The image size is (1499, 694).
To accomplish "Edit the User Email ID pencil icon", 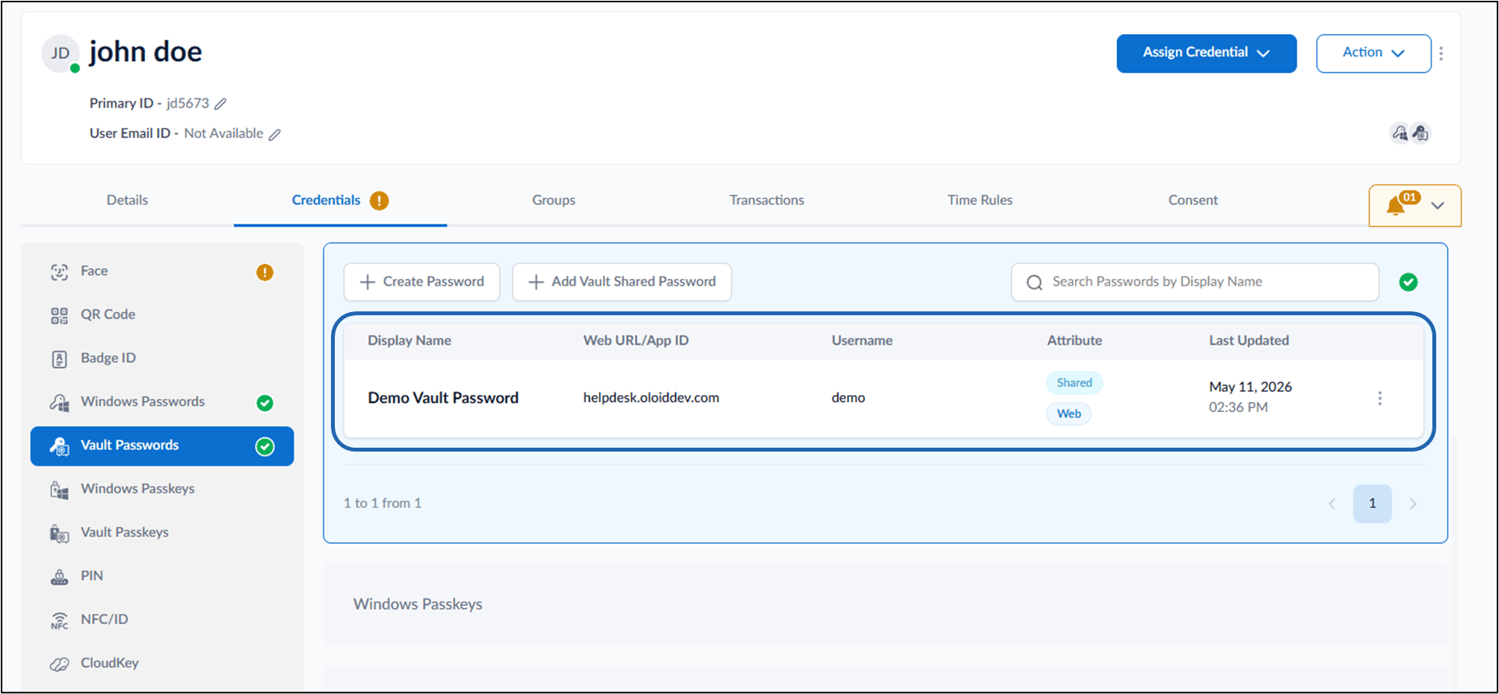I will tap(275, 134).
